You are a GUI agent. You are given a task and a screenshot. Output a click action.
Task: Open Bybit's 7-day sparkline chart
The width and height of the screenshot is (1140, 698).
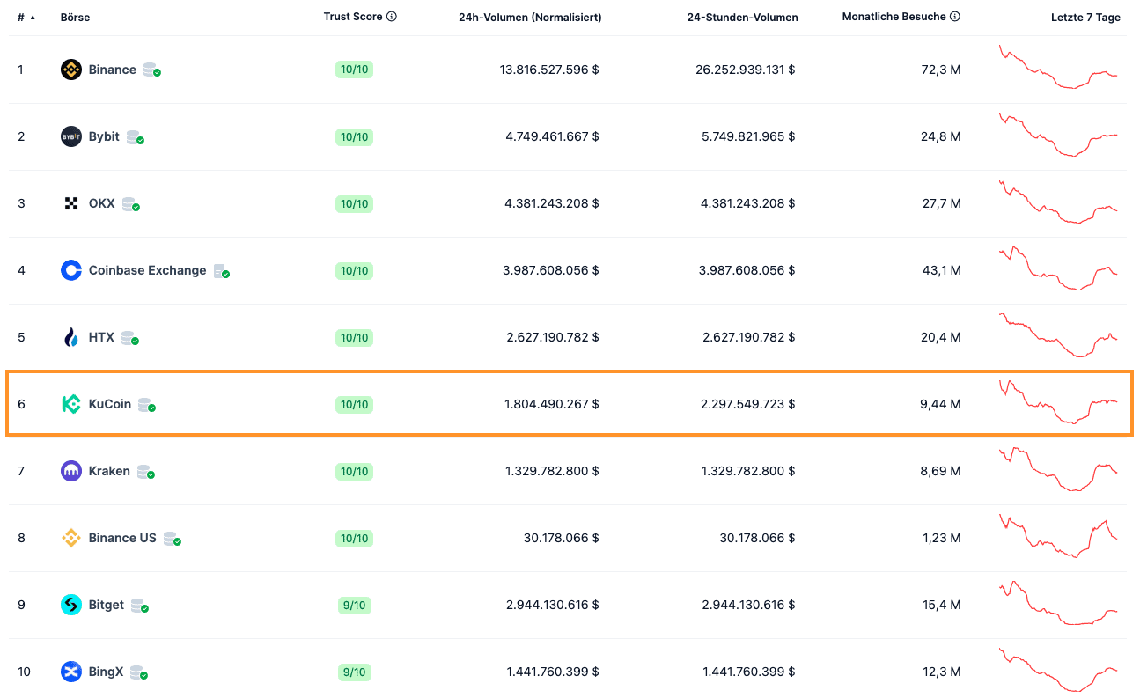(x=1058, y=135)
